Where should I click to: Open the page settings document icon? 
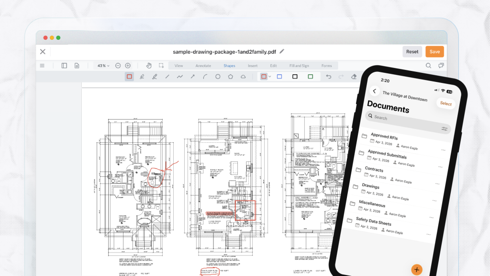point(77,66)
